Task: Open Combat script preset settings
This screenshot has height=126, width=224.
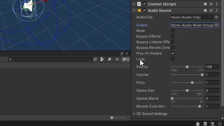Action: point(211,4)
